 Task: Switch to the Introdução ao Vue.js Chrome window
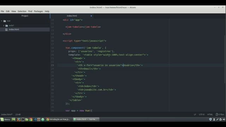click(58, 119)
